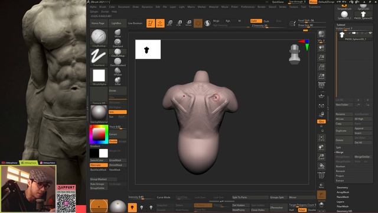Click the Gizmo 3D sphere icon
The image size is (378, 213).
point(198,23)
